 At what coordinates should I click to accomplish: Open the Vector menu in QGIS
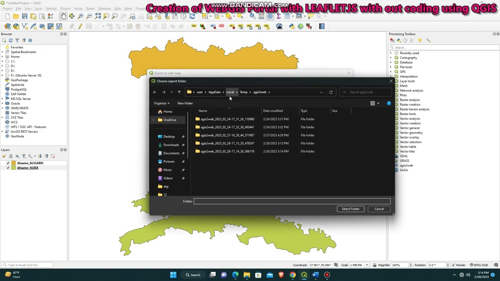79,9
